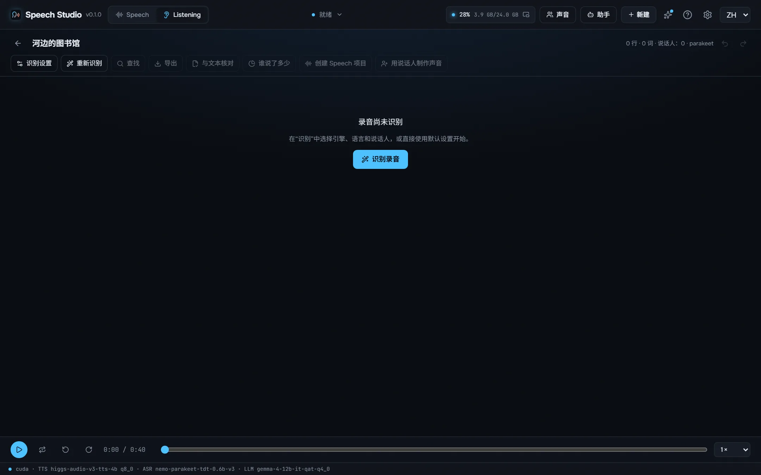Click the 河边的图书馆 project title
The image size is (761, 475).
(56, 43)
